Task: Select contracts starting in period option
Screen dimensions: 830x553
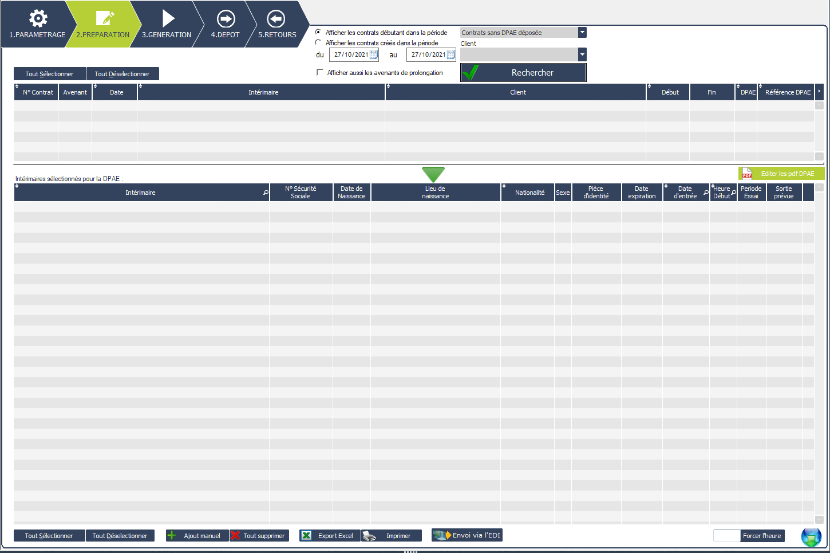Action: coord(318,32)
